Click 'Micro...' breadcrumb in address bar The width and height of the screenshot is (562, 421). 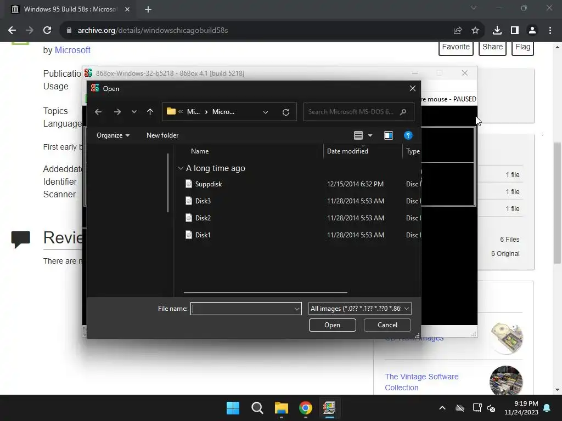[x=223, y=112]
